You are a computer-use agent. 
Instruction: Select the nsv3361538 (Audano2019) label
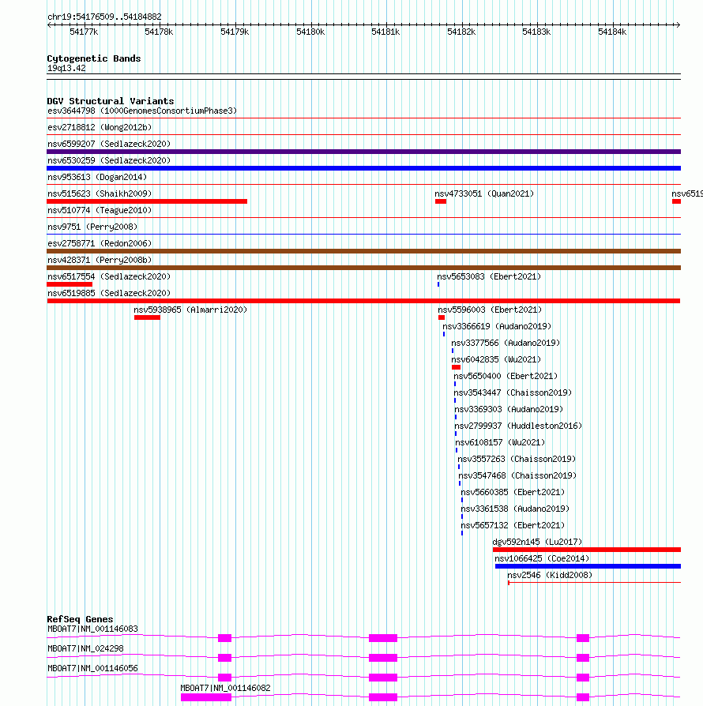(x=515, y=509)
